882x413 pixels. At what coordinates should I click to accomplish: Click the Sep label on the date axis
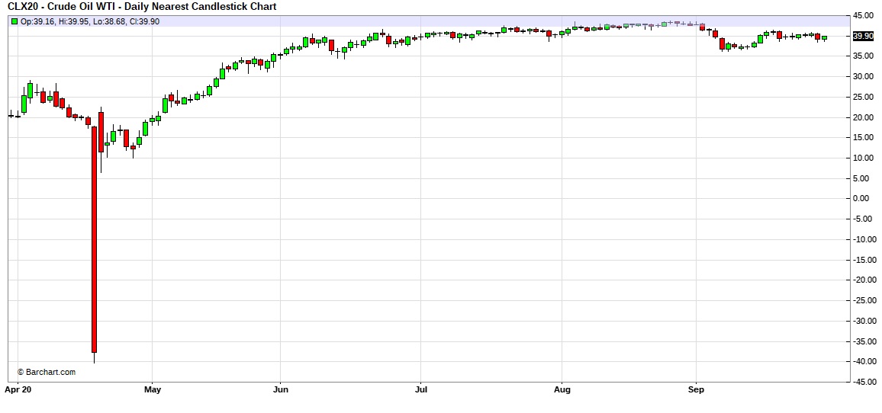point(697,389)
